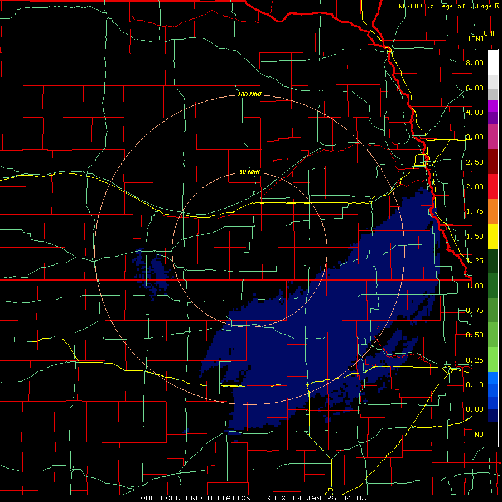
Task: Click the '1.75' legend value
Action: (475, 211)
